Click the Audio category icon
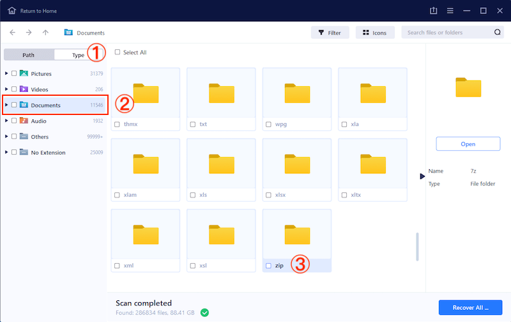 coord(24,121)
